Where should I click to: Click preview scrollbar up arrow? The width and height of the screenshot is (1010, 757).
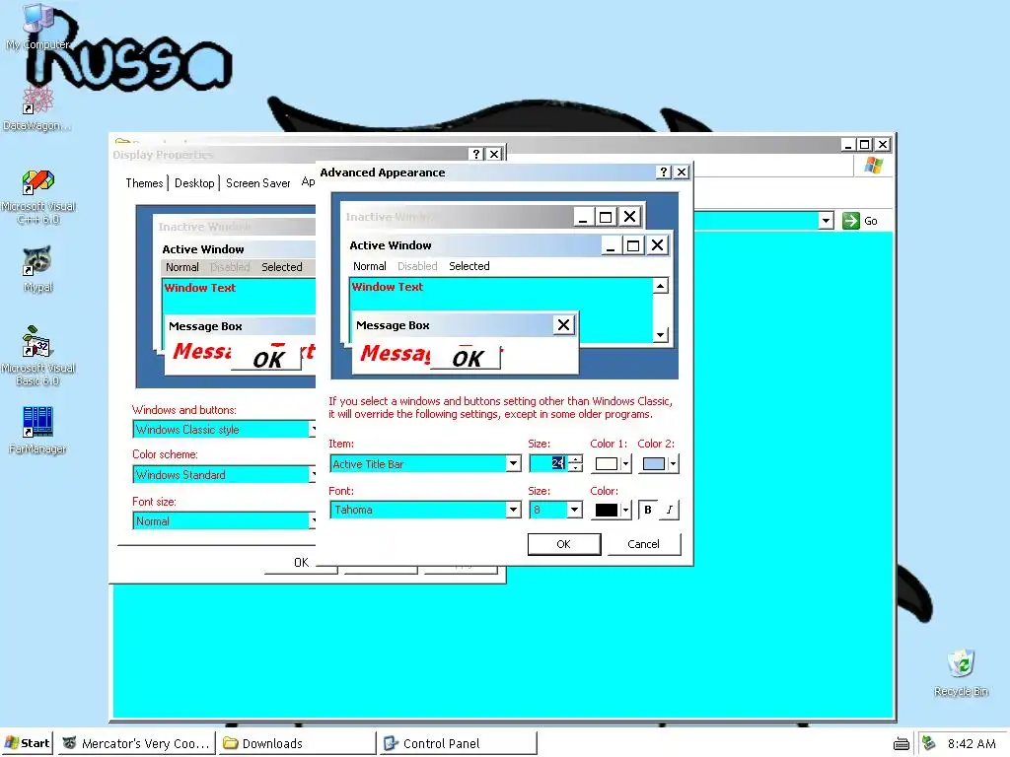(660, 285)
